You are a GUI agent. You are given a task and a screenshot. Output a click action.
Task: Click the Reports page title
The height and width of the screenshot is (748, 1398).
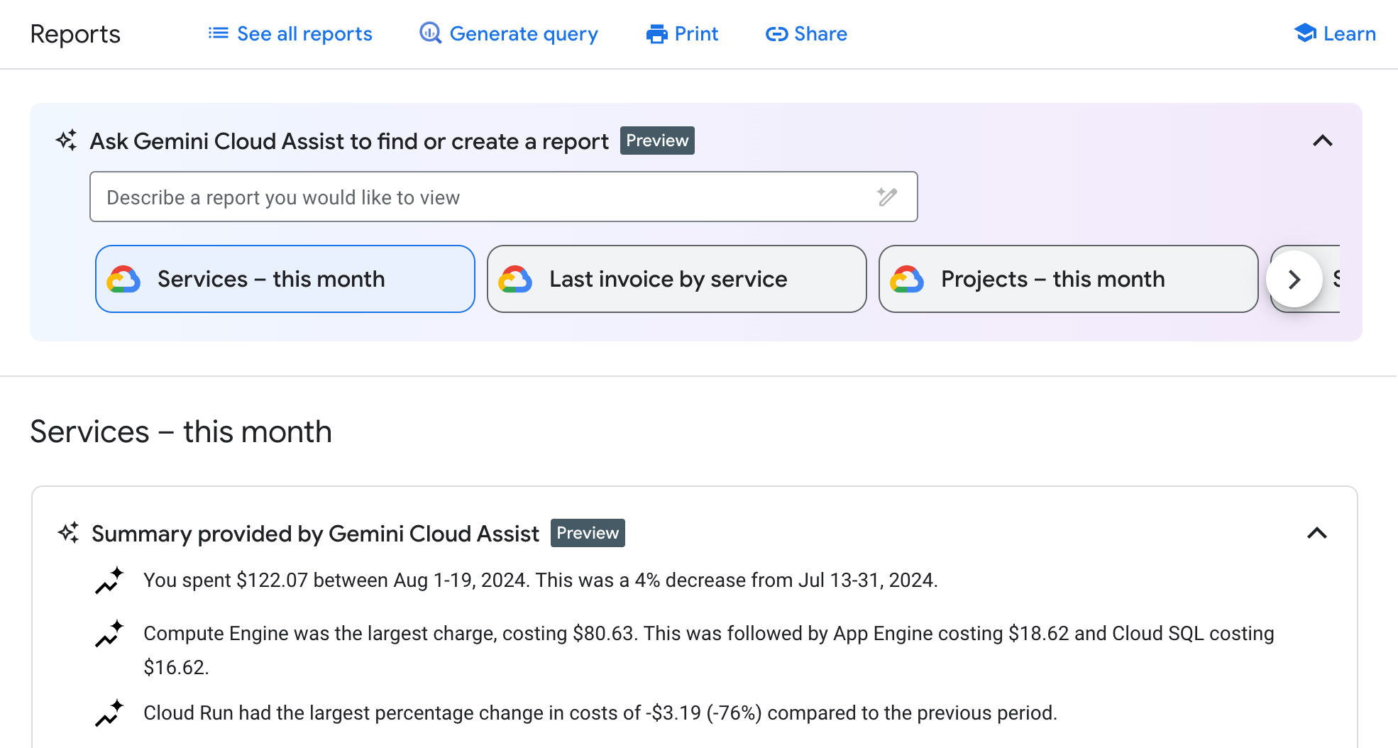(x=75, y=34)
